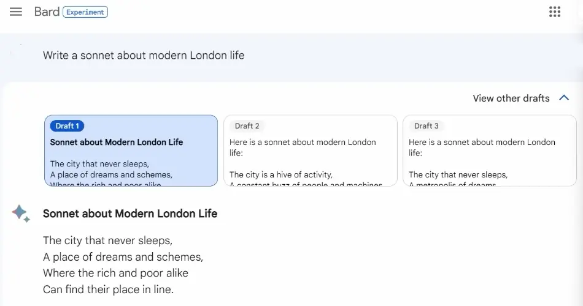Image resolution: width=583 pixels, height=306 pixels.
Task: Click Draft 1 card title text
Action: (117, 143)
